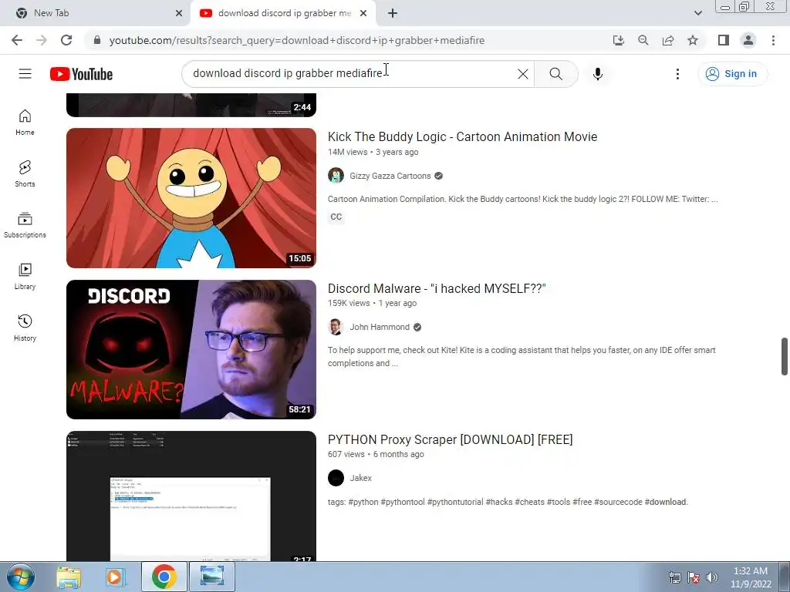Viewport: 790px width, 592px height.
Task: Click the taskbar clock 1:32 AM
Action: pyautogui.click(x=751, y=577)
